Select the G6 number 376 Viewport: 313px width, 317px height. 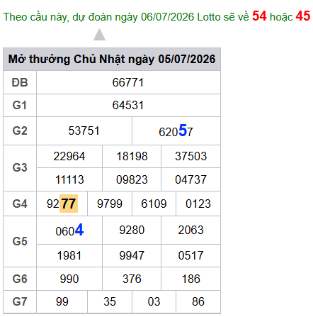pyautogui.click(x=132, y=279)
